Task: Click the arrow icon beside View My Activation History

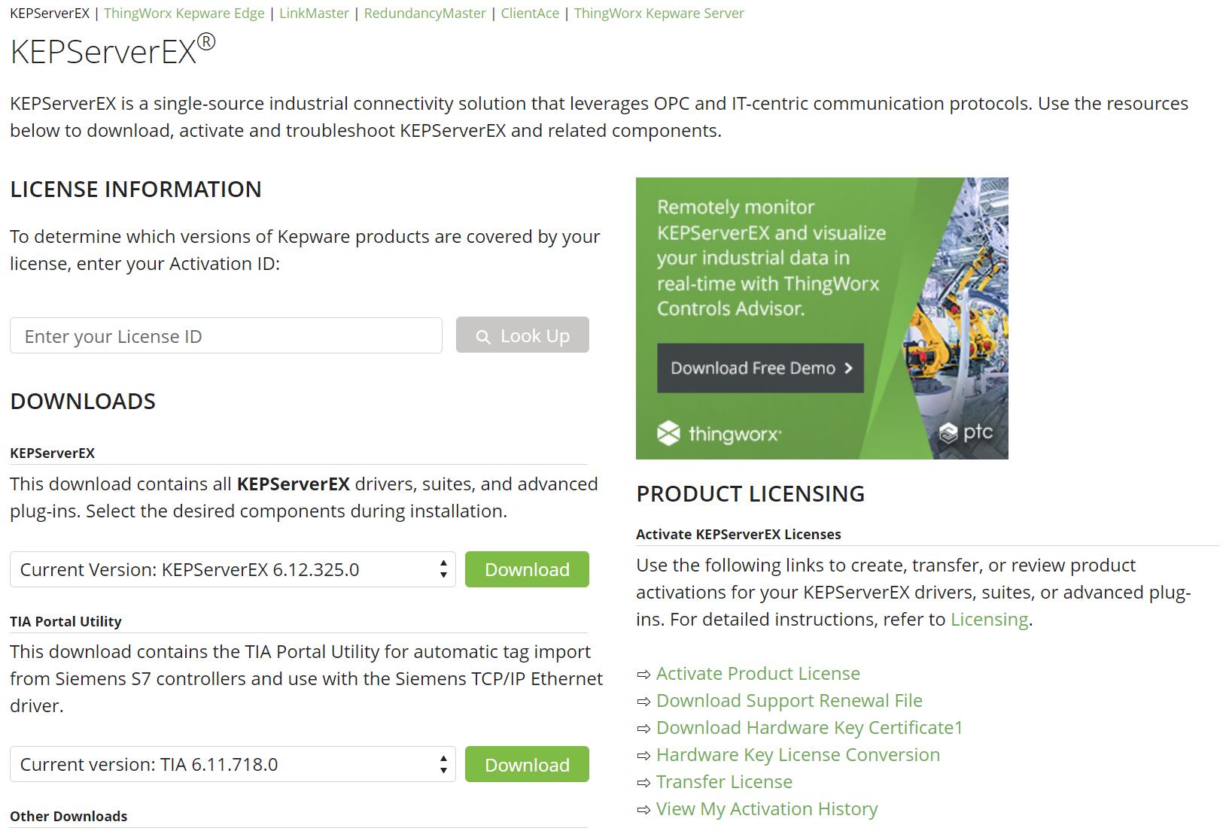Action: tap(643, 810)
